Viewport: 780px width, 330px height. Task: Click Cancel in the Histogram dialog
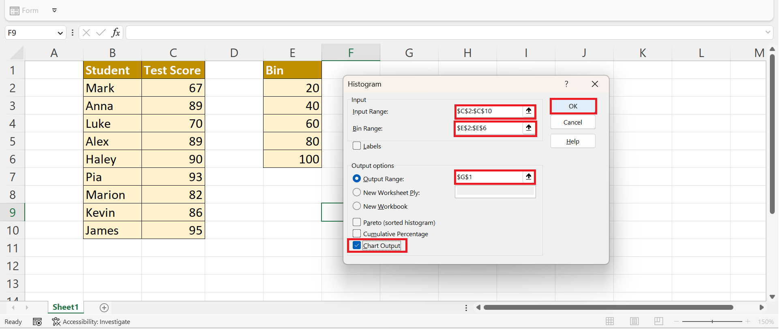click(572, 122)
